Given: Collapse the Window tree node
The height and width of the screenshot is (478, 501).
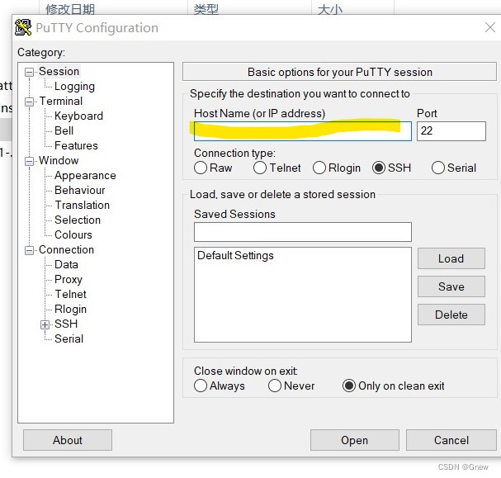Looking at the screenshot, I should (x=29, y=161).
